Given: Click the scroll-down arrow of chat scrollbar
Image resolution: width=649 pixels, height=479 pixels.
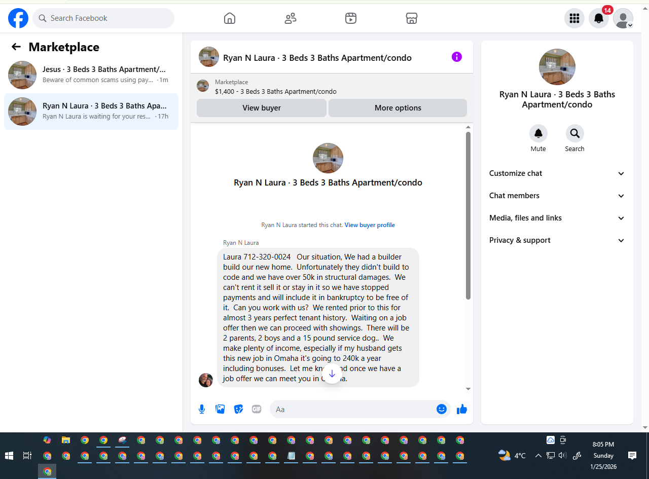Looking at the screenshot, I should coord(468,389).
